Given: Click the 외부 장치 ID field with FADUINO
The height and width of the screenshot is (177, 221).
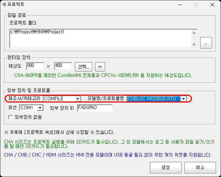Looking at the screenshot, I should (x=95, y=108).
